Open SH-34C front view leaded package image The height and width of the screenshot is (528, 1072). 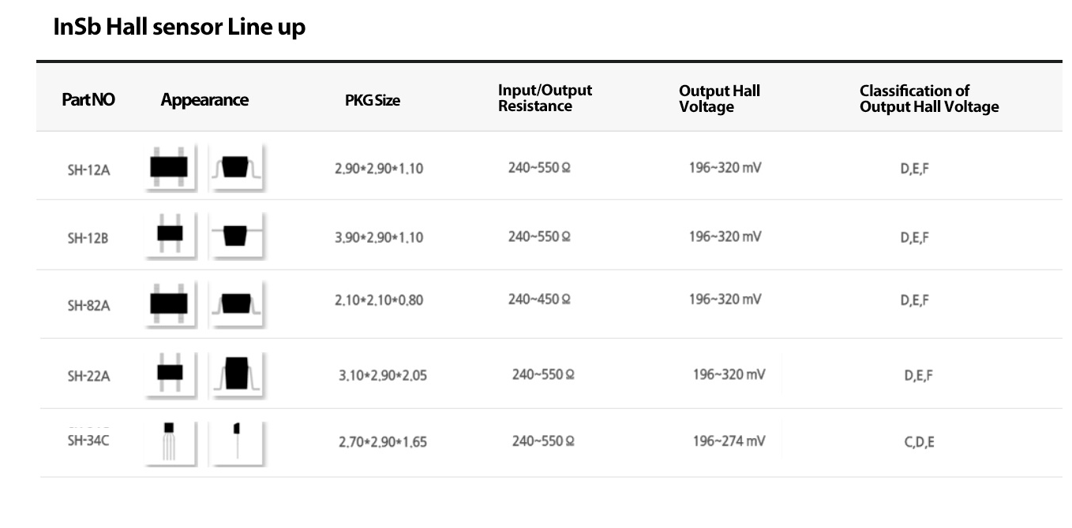[170, 443]
